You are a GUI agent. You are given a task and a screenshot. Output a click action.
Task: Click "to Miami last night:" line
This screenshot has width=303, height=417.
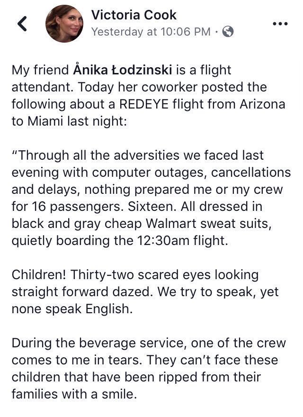(x=70, y=121)
